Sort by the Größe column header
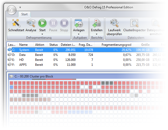The image size is (168, 130). [x=142, y=45]
